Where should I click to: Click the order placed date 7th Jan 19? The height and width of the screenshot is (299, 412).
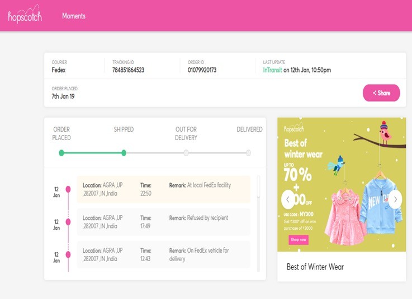63,97
